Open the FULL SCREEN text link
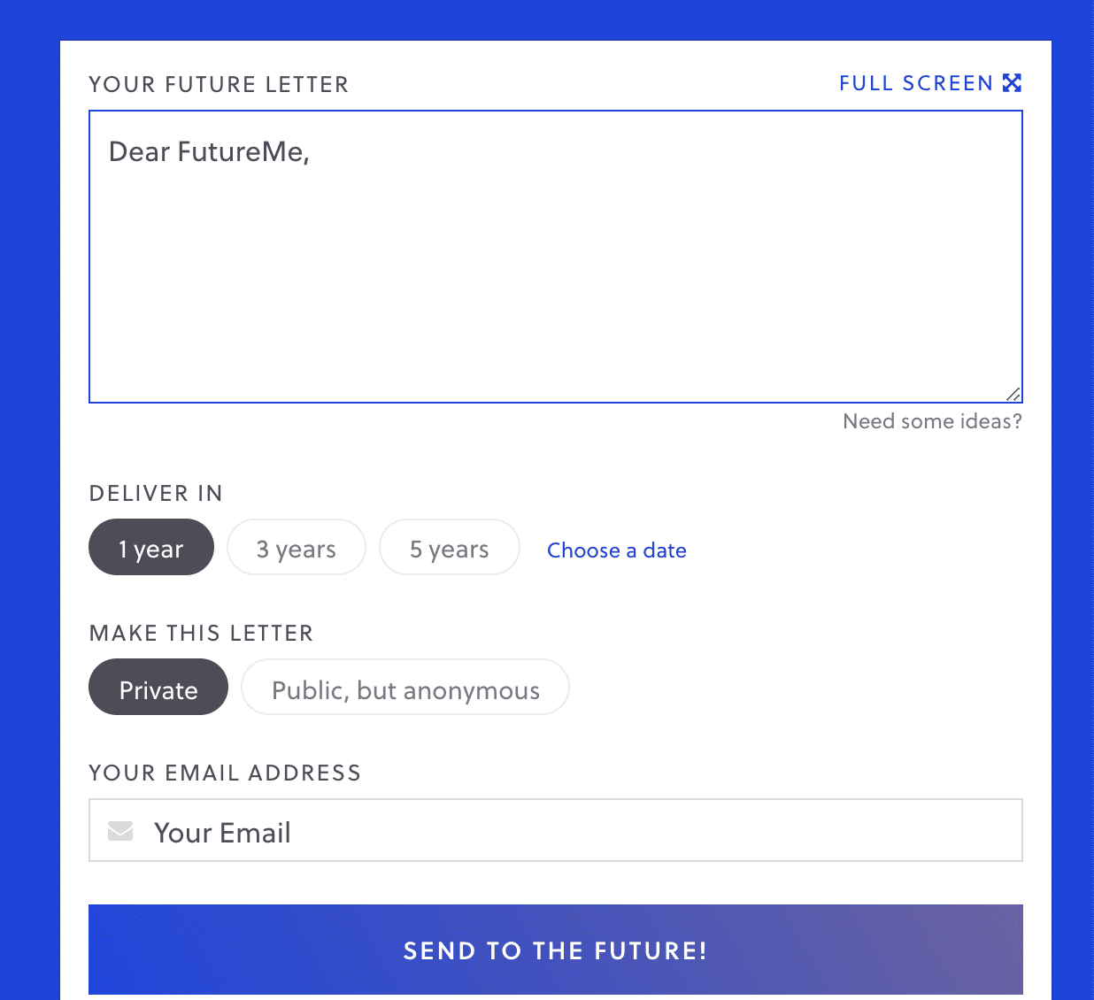 [x=915, y=83]
